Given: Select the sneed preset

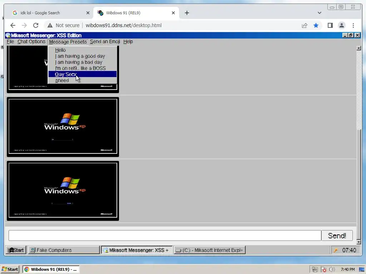Looking at the screenshot, I should pos(83,80).
